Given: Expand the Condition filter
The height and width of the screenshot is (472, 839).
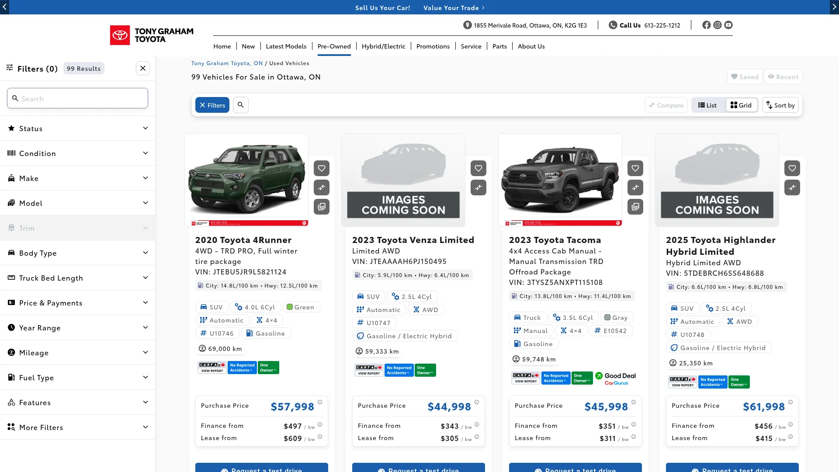Looking at the screenshot, I should pos(78,153).
